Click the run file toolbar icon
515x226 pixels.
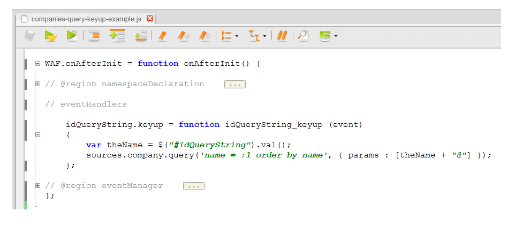point(50,36)
